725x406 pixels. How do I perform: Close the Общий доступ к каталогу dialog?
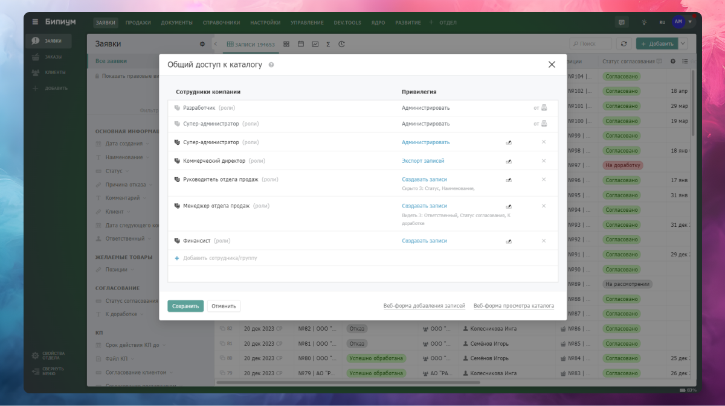click(x=552, y=65)
